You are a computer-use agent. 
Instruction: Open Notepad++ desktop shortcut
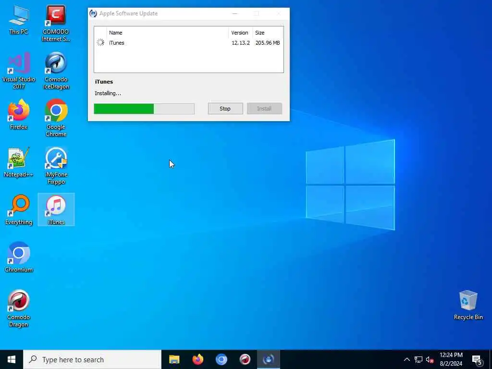tap(19, 162)
